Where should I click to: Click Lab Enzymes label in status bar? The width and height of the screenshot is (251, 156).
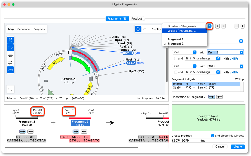[x=145, y=98]
